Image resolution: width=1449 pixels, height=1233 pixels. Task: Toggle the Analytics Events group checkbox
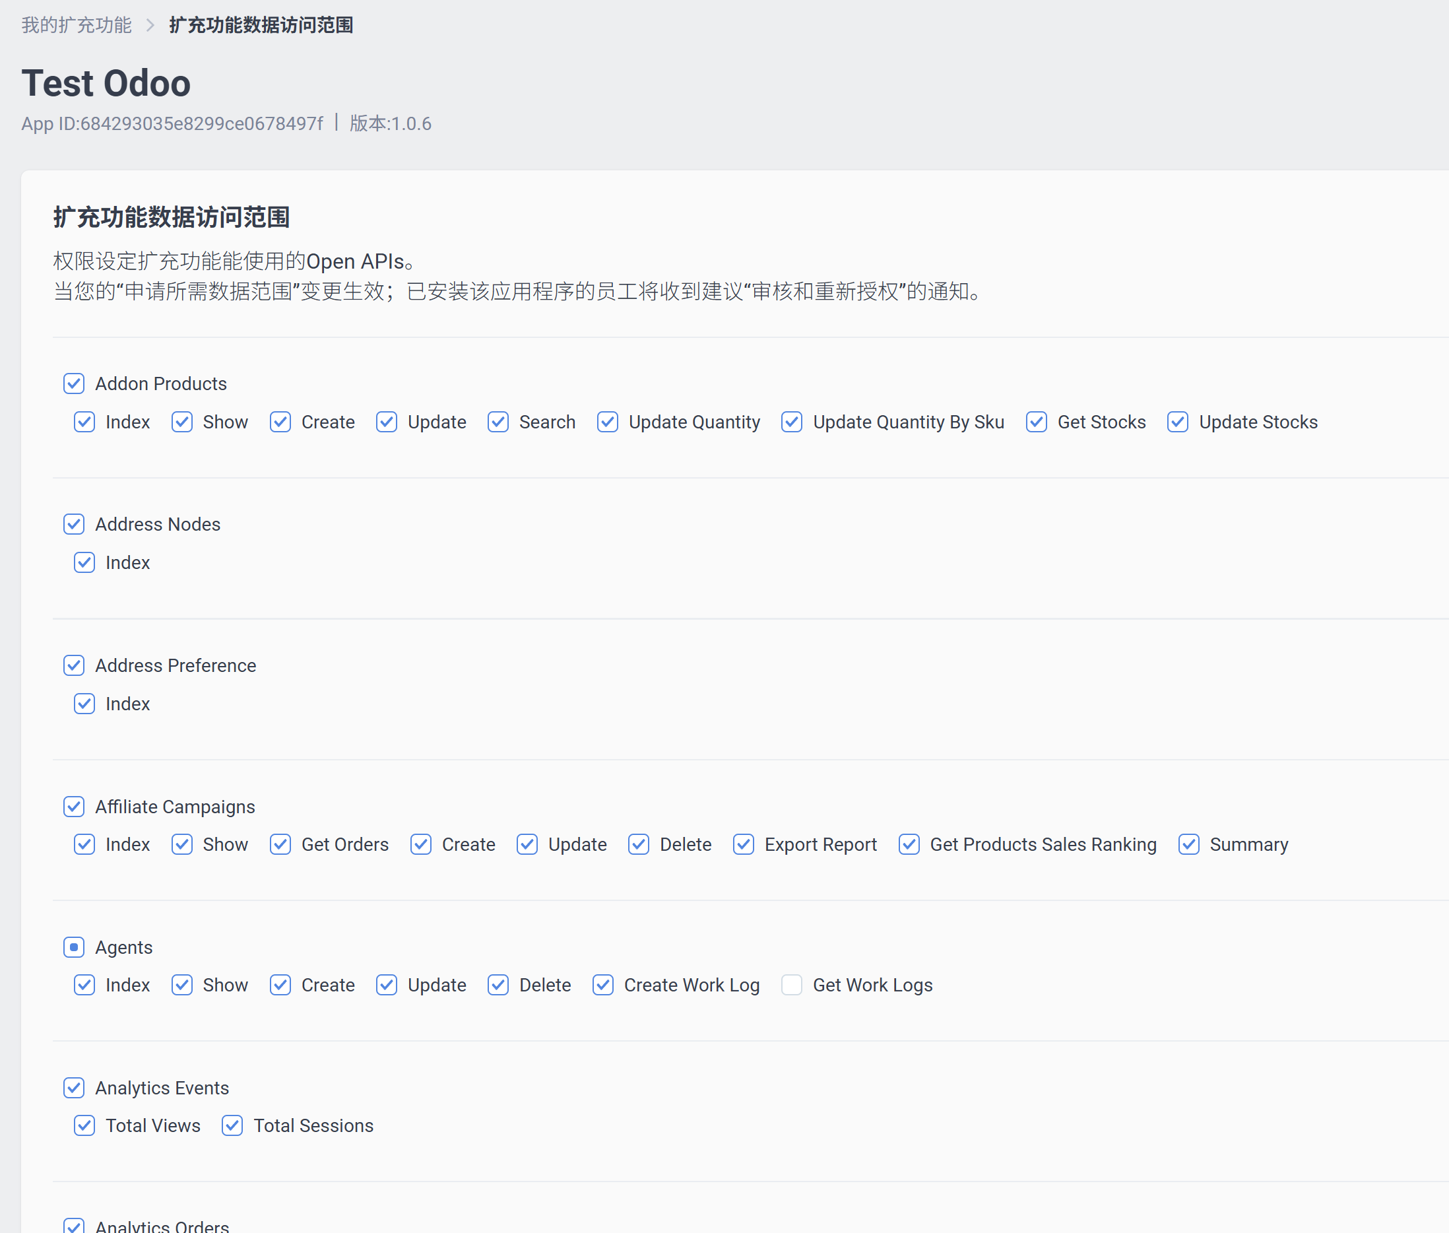(74, 1088)
